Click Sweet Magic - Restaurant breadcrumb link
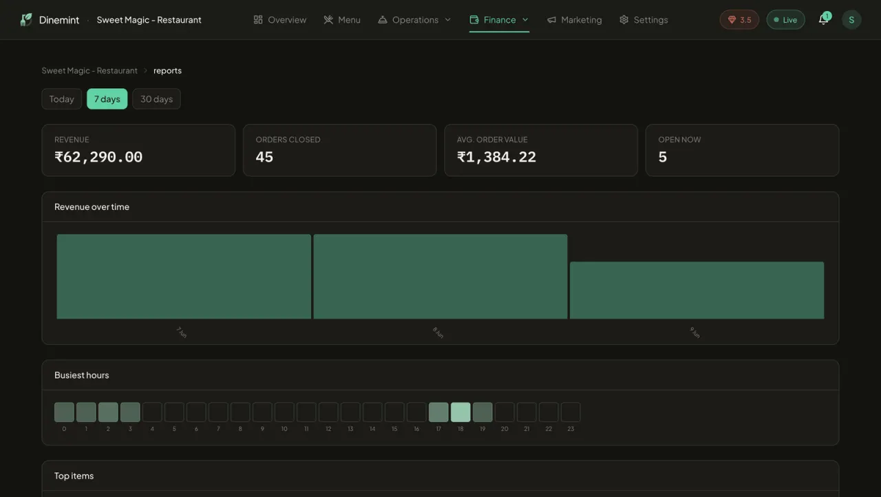 point(89,71)
